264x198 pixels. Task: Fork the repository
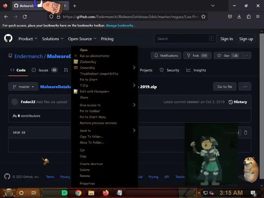(197, 56)
